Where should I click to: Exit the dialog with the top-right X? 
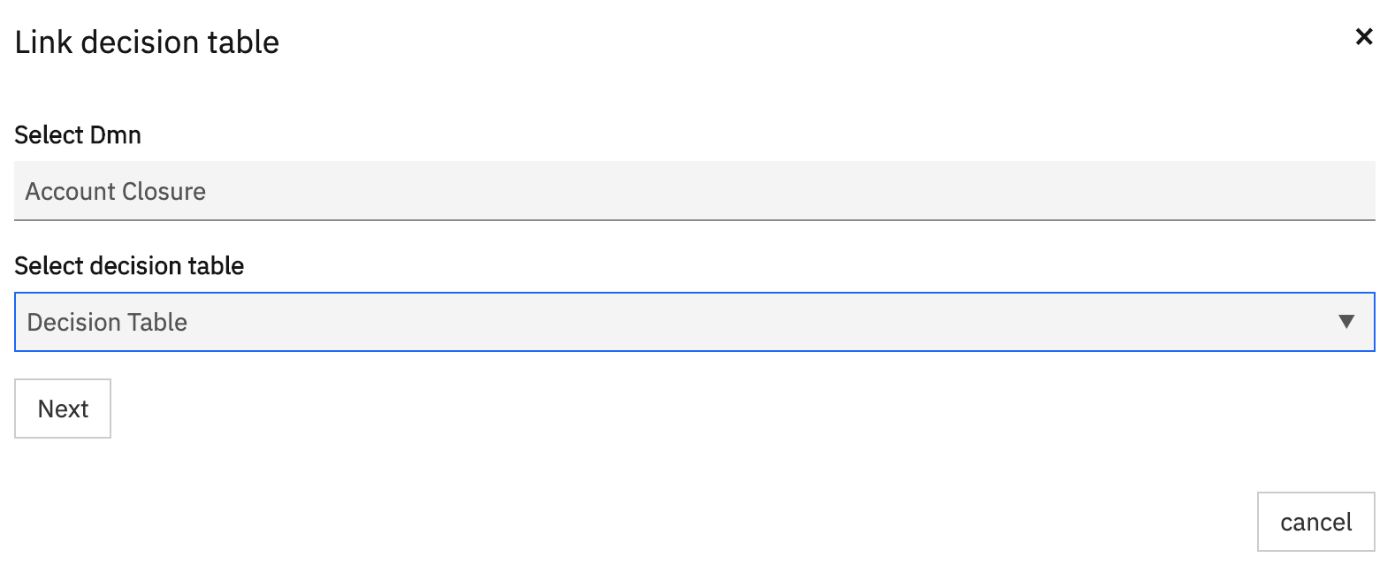[1364, 37]
